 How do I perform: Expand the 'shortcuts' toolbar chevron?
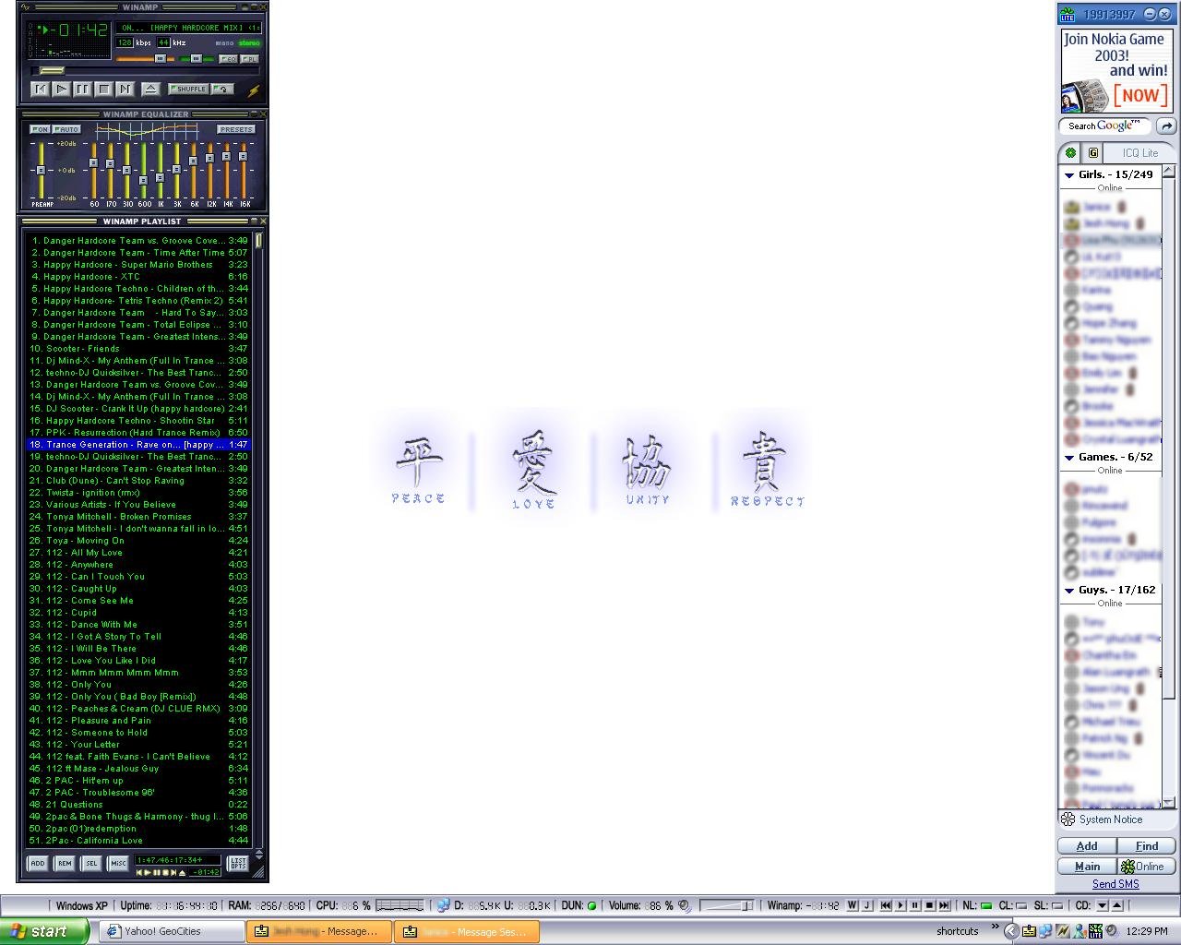pyautogui.click(x=995, y=927)
